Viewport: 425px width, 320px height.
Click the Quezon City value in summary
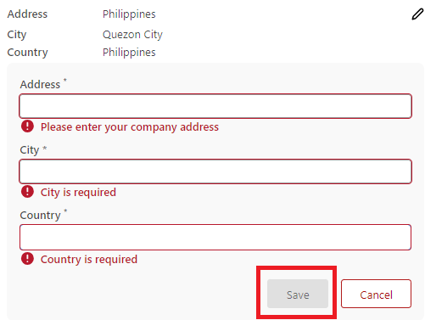point(132,35)
